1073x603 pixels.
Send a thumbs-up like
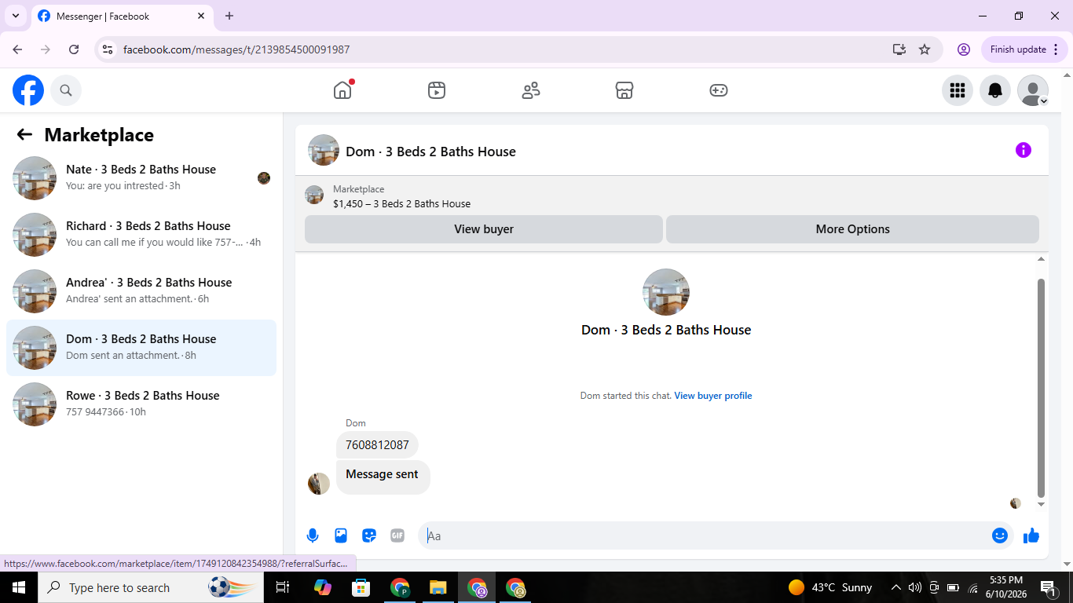(1031, 535)
